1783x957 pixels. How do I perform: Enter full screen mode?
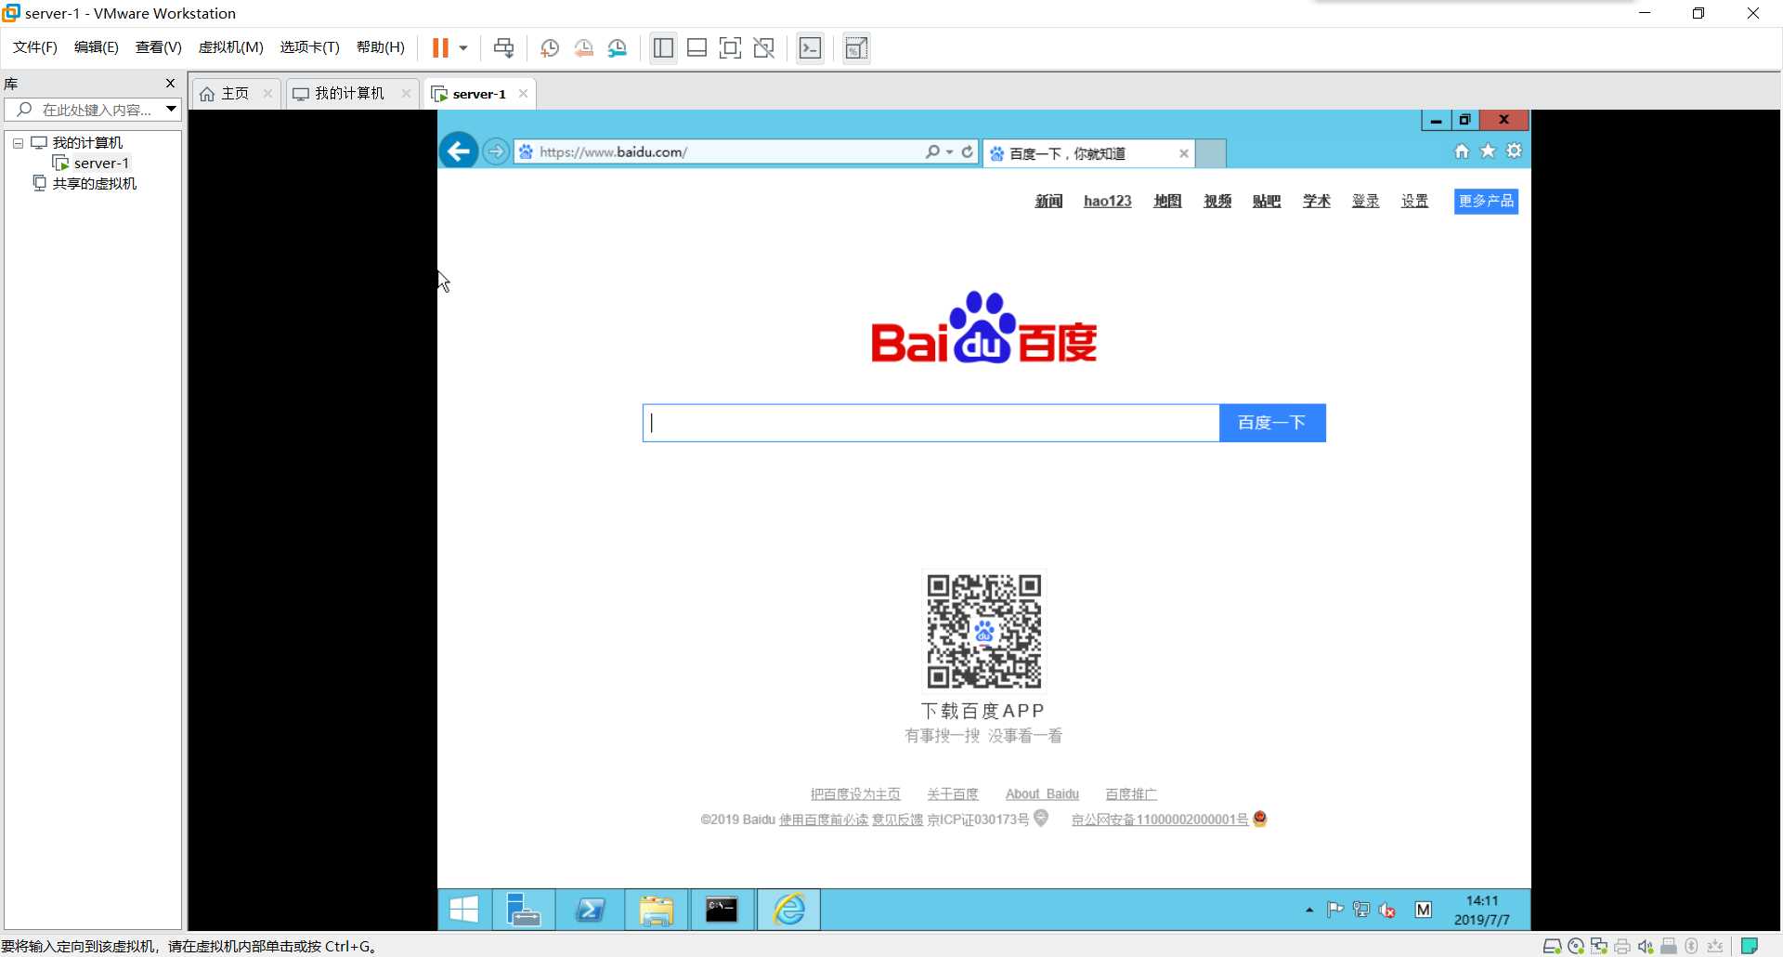[731, 48]
